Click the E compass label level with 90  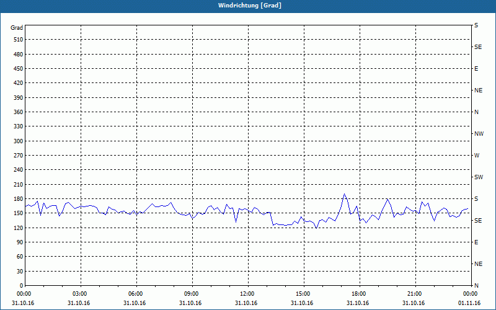pyautogui.click(x=476, y=242)
